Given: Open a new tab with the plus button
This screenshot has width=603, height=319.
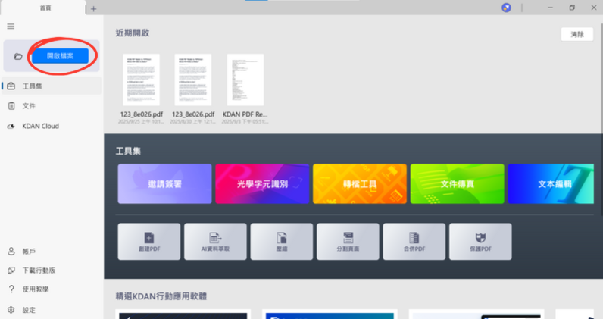Looking at the screenshot, I should pyautogui.click(x=94, y=8).
